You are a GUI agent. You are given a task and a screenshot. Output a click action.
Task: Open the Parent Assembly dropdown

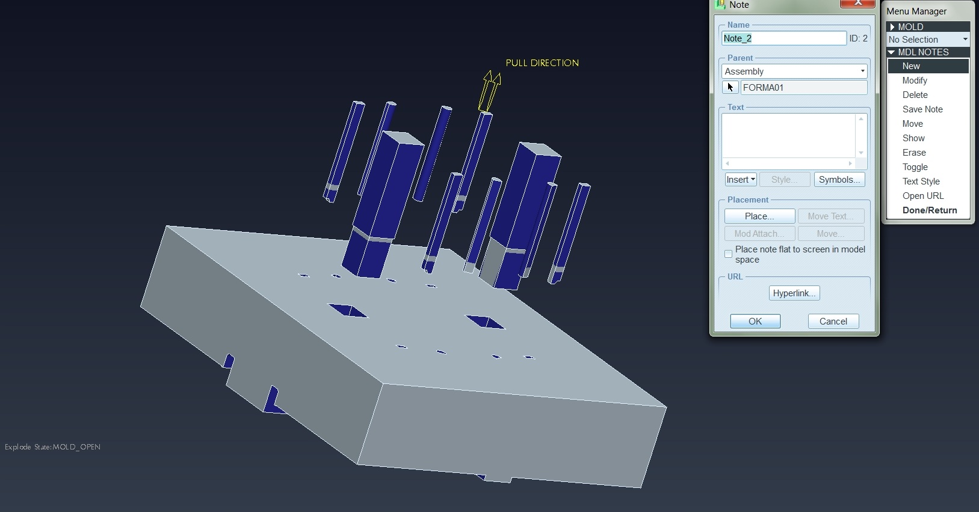pos(794,71)
